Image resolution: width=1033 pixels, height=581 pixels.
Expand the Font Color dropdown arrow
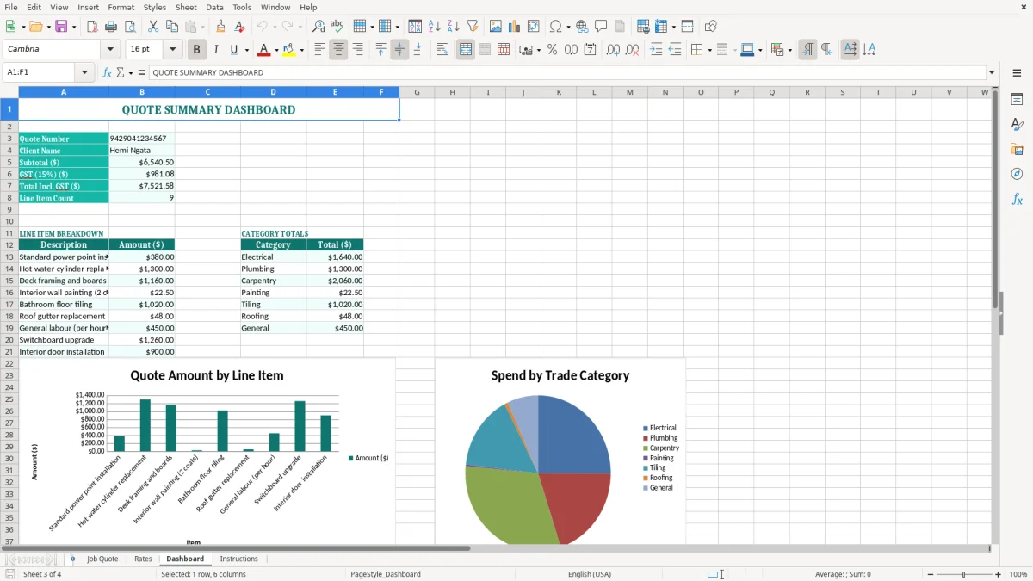[275, 50]
